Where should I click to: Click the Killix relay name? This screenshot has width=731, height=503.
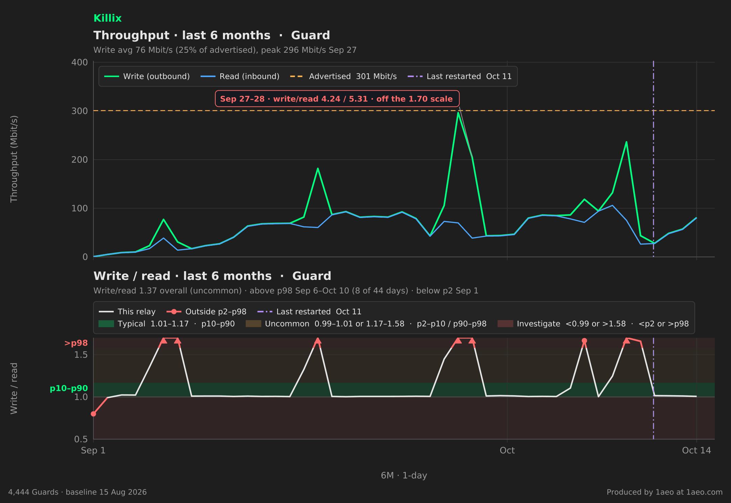[107, 18]
